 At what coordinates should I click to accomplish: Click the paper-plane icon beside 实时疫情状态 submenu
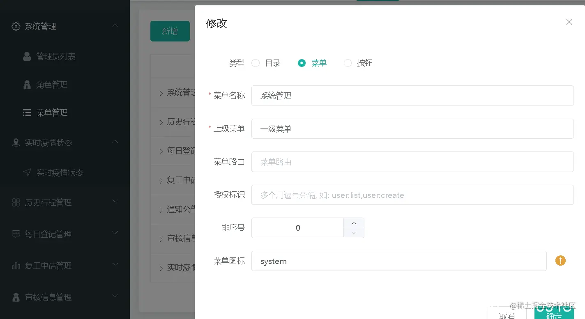click(27, 172)
